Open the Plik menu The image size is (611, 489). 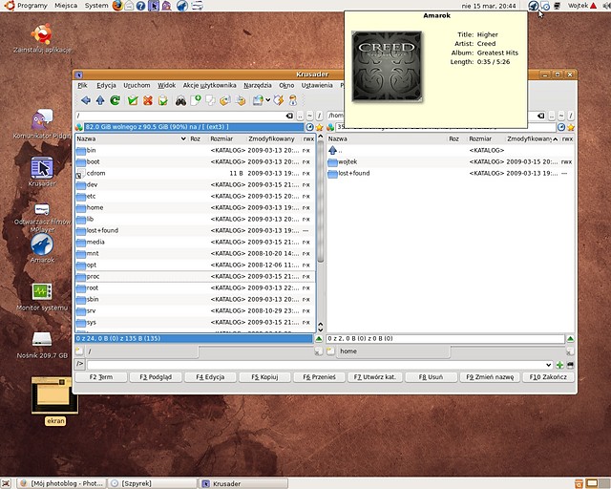(82, 85)
